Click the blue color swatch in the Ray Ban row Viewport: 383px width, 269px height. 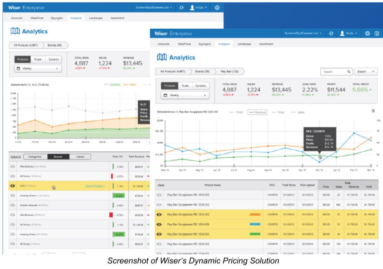255,224
